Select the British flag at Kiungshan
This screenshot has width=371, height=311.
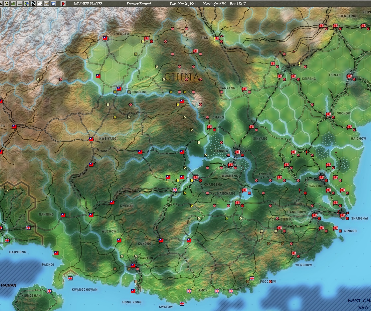tap(49, 291)
